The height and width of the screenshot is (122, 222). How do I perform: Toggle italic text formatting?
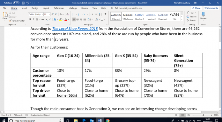(33, 19)
